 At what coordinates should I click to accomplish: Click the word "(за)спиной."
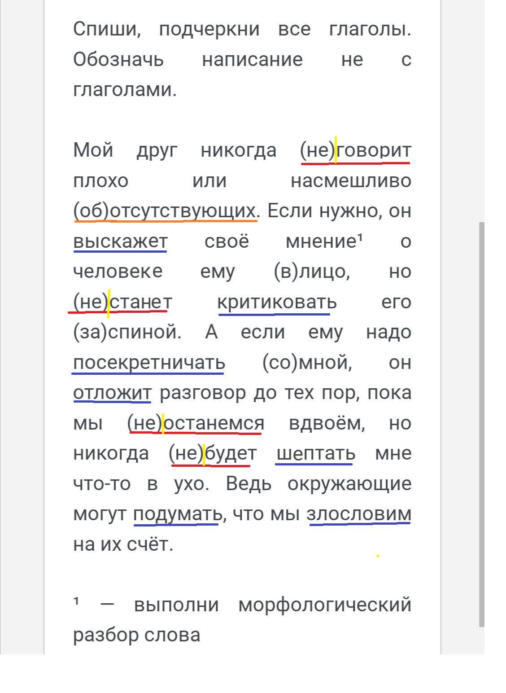pyautogui.click(x=127, y=333)
